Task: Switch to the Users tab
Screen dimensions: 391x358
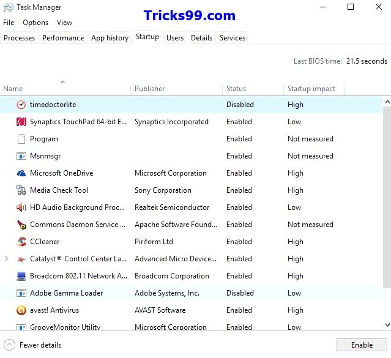Action: (x=175, y=38)
